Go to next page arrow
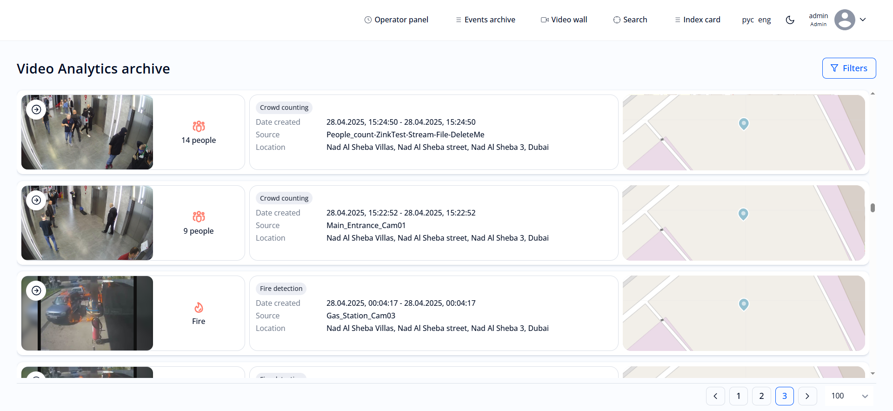The width and height of the screenshot is (893, 411). pyautogui.click(x=807, y=396)
